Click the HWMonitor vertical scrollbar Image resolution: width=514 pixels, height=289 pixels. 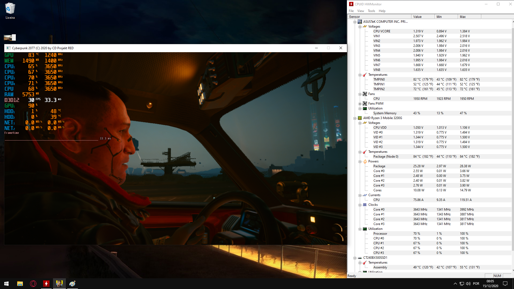click(x=513, y=139)
